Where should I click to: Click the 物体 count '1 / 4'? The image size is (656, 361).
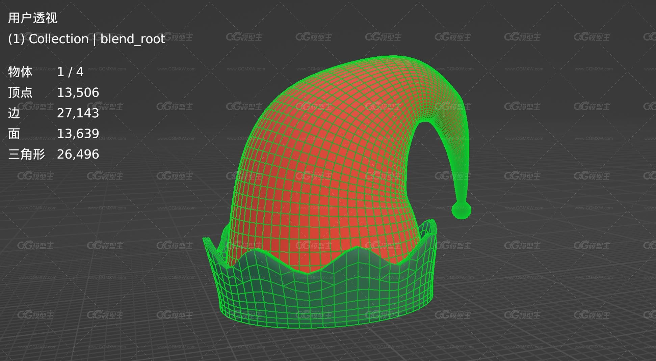pos(70,72)
